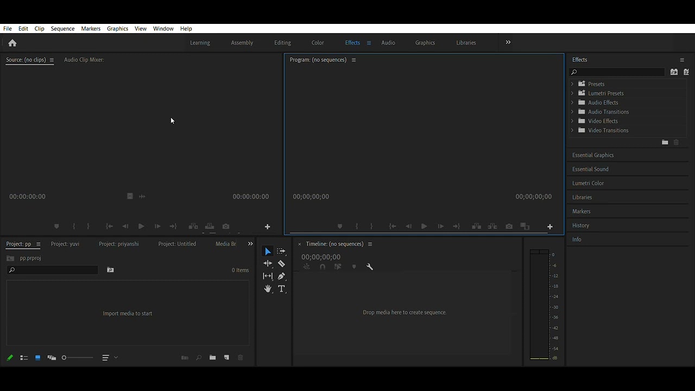Select the Hand tool
The height and width of the screenshot is (391, 695).
[x=268, y=289]
